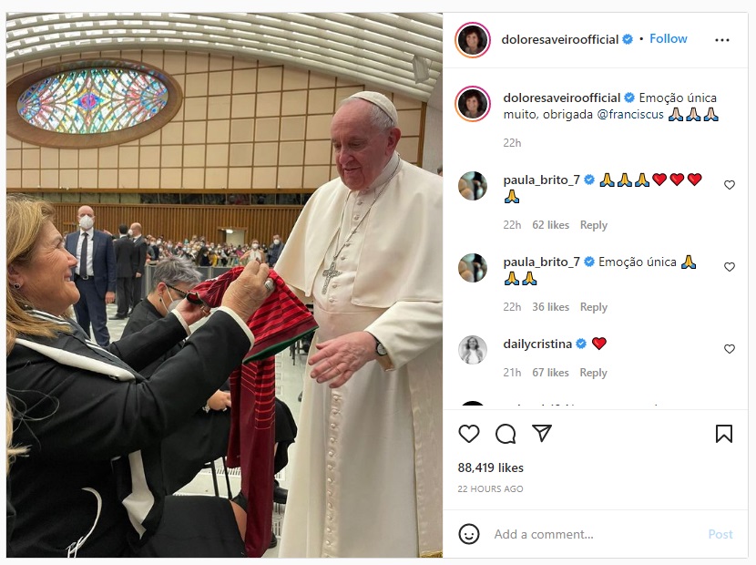This screenshot has height=565, width=756.
Task: Open the @franciscus mention link
Action: pyautogui.click(x=630, y=115)
